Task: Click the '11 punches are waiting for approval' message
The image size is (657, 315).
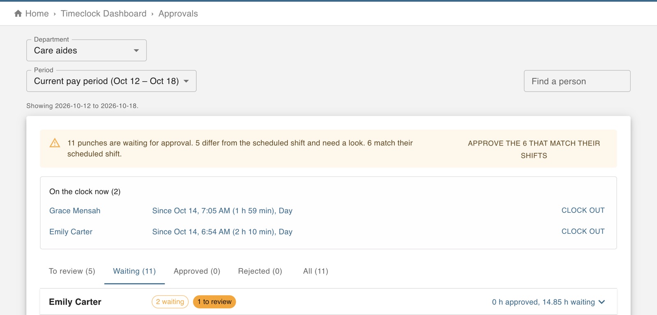Action: point(240,148)
